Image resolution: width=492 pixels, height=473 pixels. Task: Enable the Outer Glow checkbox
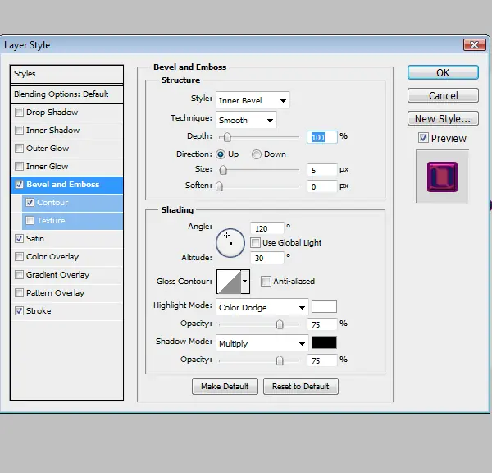[x=19, y=149]
